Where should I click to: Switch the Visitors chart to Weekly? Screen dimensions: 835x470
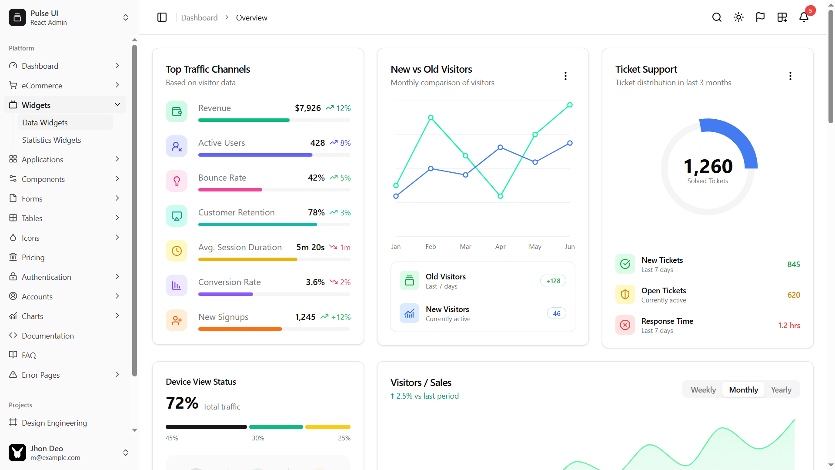click(x=703, y=389)
